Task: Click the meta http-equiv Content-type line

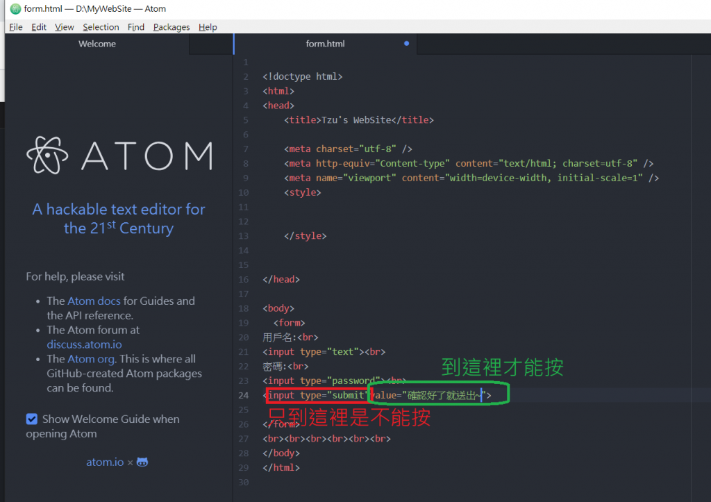Action: coord(469,164)
